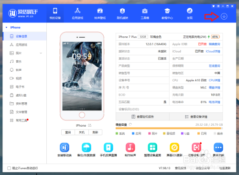The height and width of the screenshot is (175, 239).
Task: Open 资料管理 folder in sidebar
Action: 25,104
